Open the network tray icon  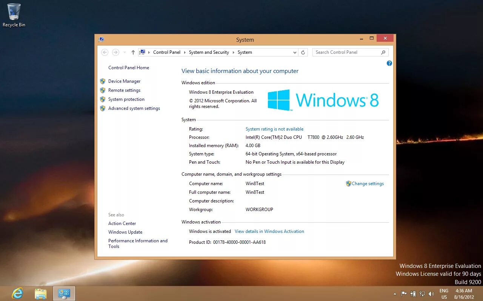pos(422,294)
